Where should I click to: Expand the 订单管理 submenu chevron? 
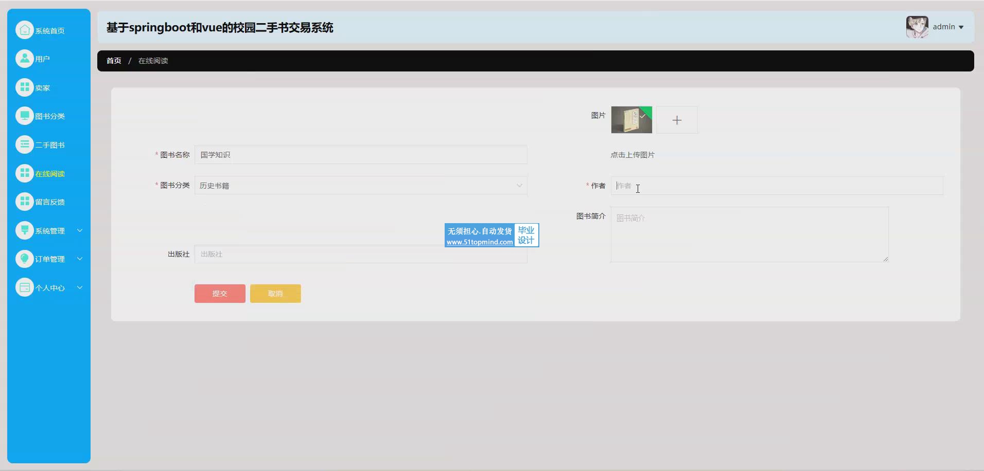(80, 259)
